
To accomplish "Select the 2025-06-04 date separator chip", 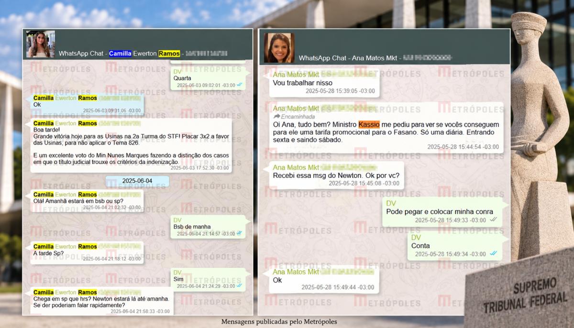I will [x=137, y=181].
